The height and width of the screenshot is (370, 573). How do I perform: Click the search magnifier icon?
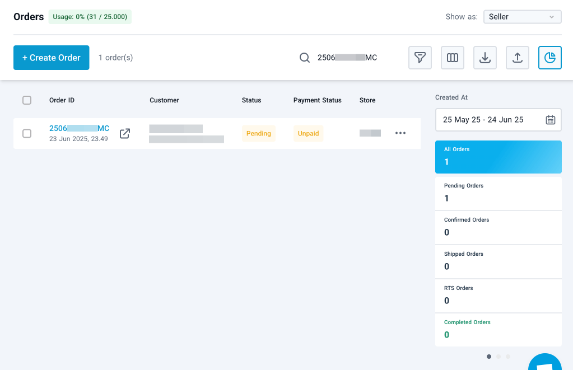click(305, 58)
